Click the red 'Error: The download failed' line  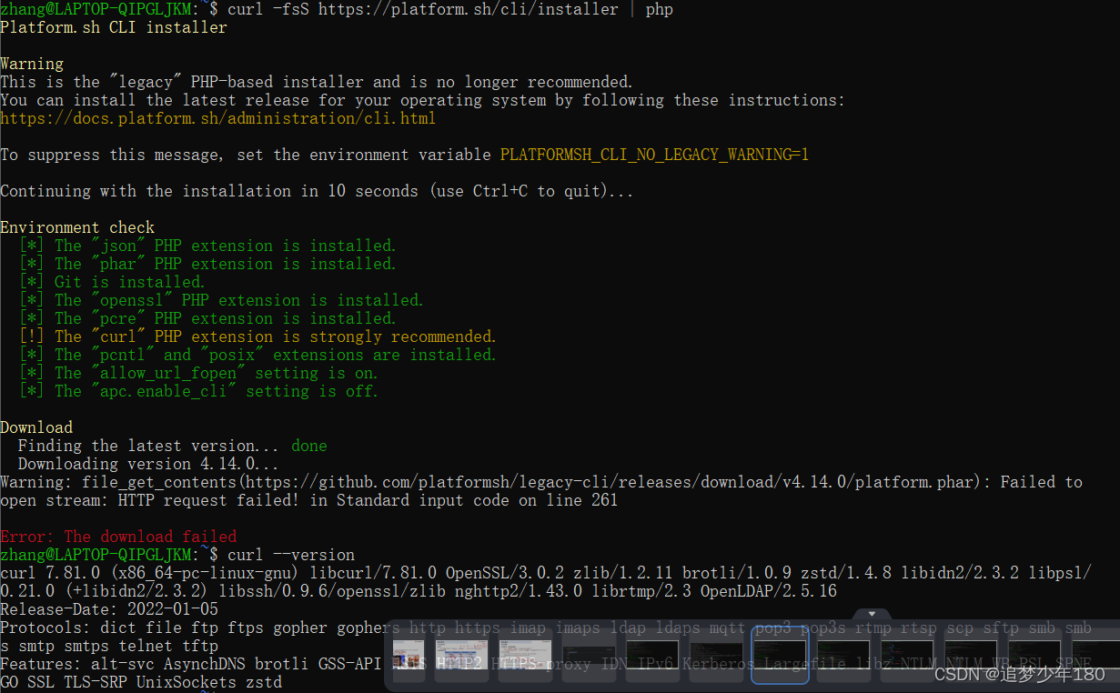coord(118,537)
